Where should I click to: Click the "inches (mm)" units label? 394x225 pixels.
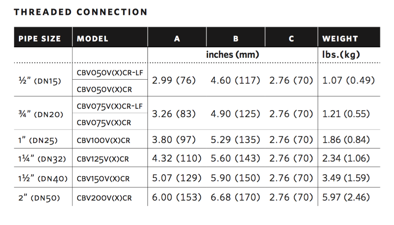(x=233, y=55)
